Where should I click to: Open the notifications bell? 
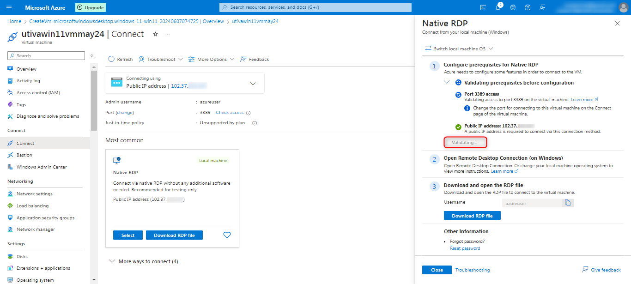(x=498, y=7)
